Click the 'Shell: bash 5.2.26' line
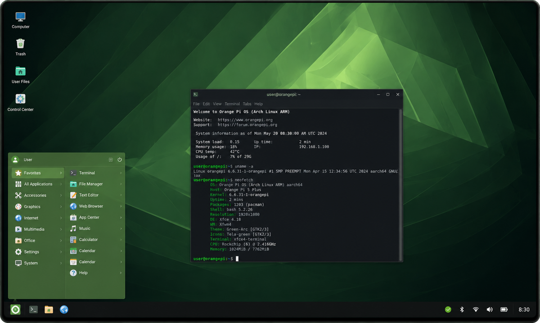Viewport: 540px width, 323px height. point(231,209)
